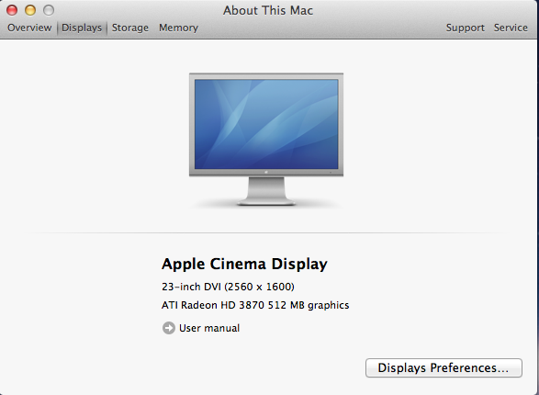Viewport: 539px width, 395px height.
Task: Click the Apple Cinema Display image
Action: (x=266, y=140)
